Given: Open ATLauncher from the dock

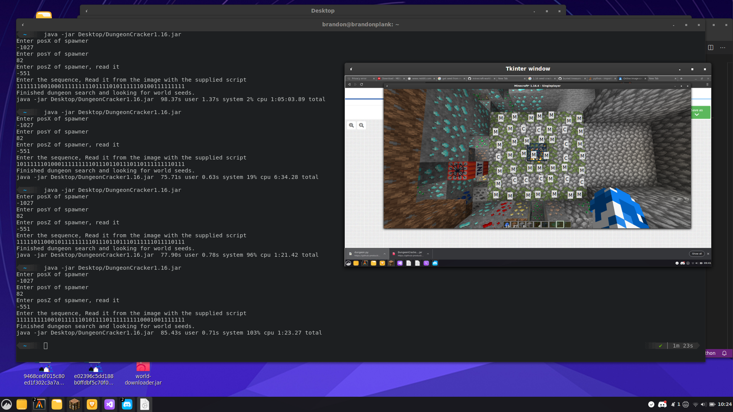Looking at the screenshot, I should (39, 404).
